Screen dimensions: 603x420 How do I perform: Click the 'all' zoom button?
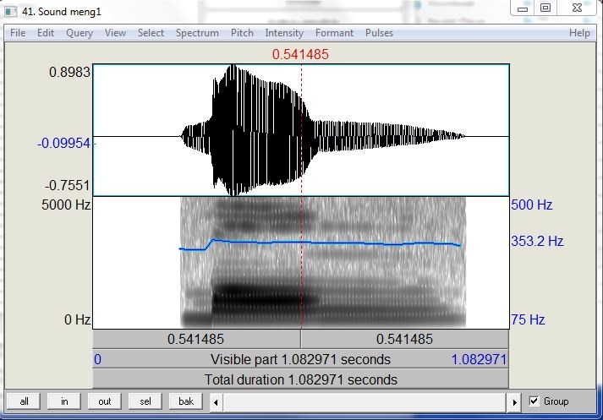pos(24,401)
